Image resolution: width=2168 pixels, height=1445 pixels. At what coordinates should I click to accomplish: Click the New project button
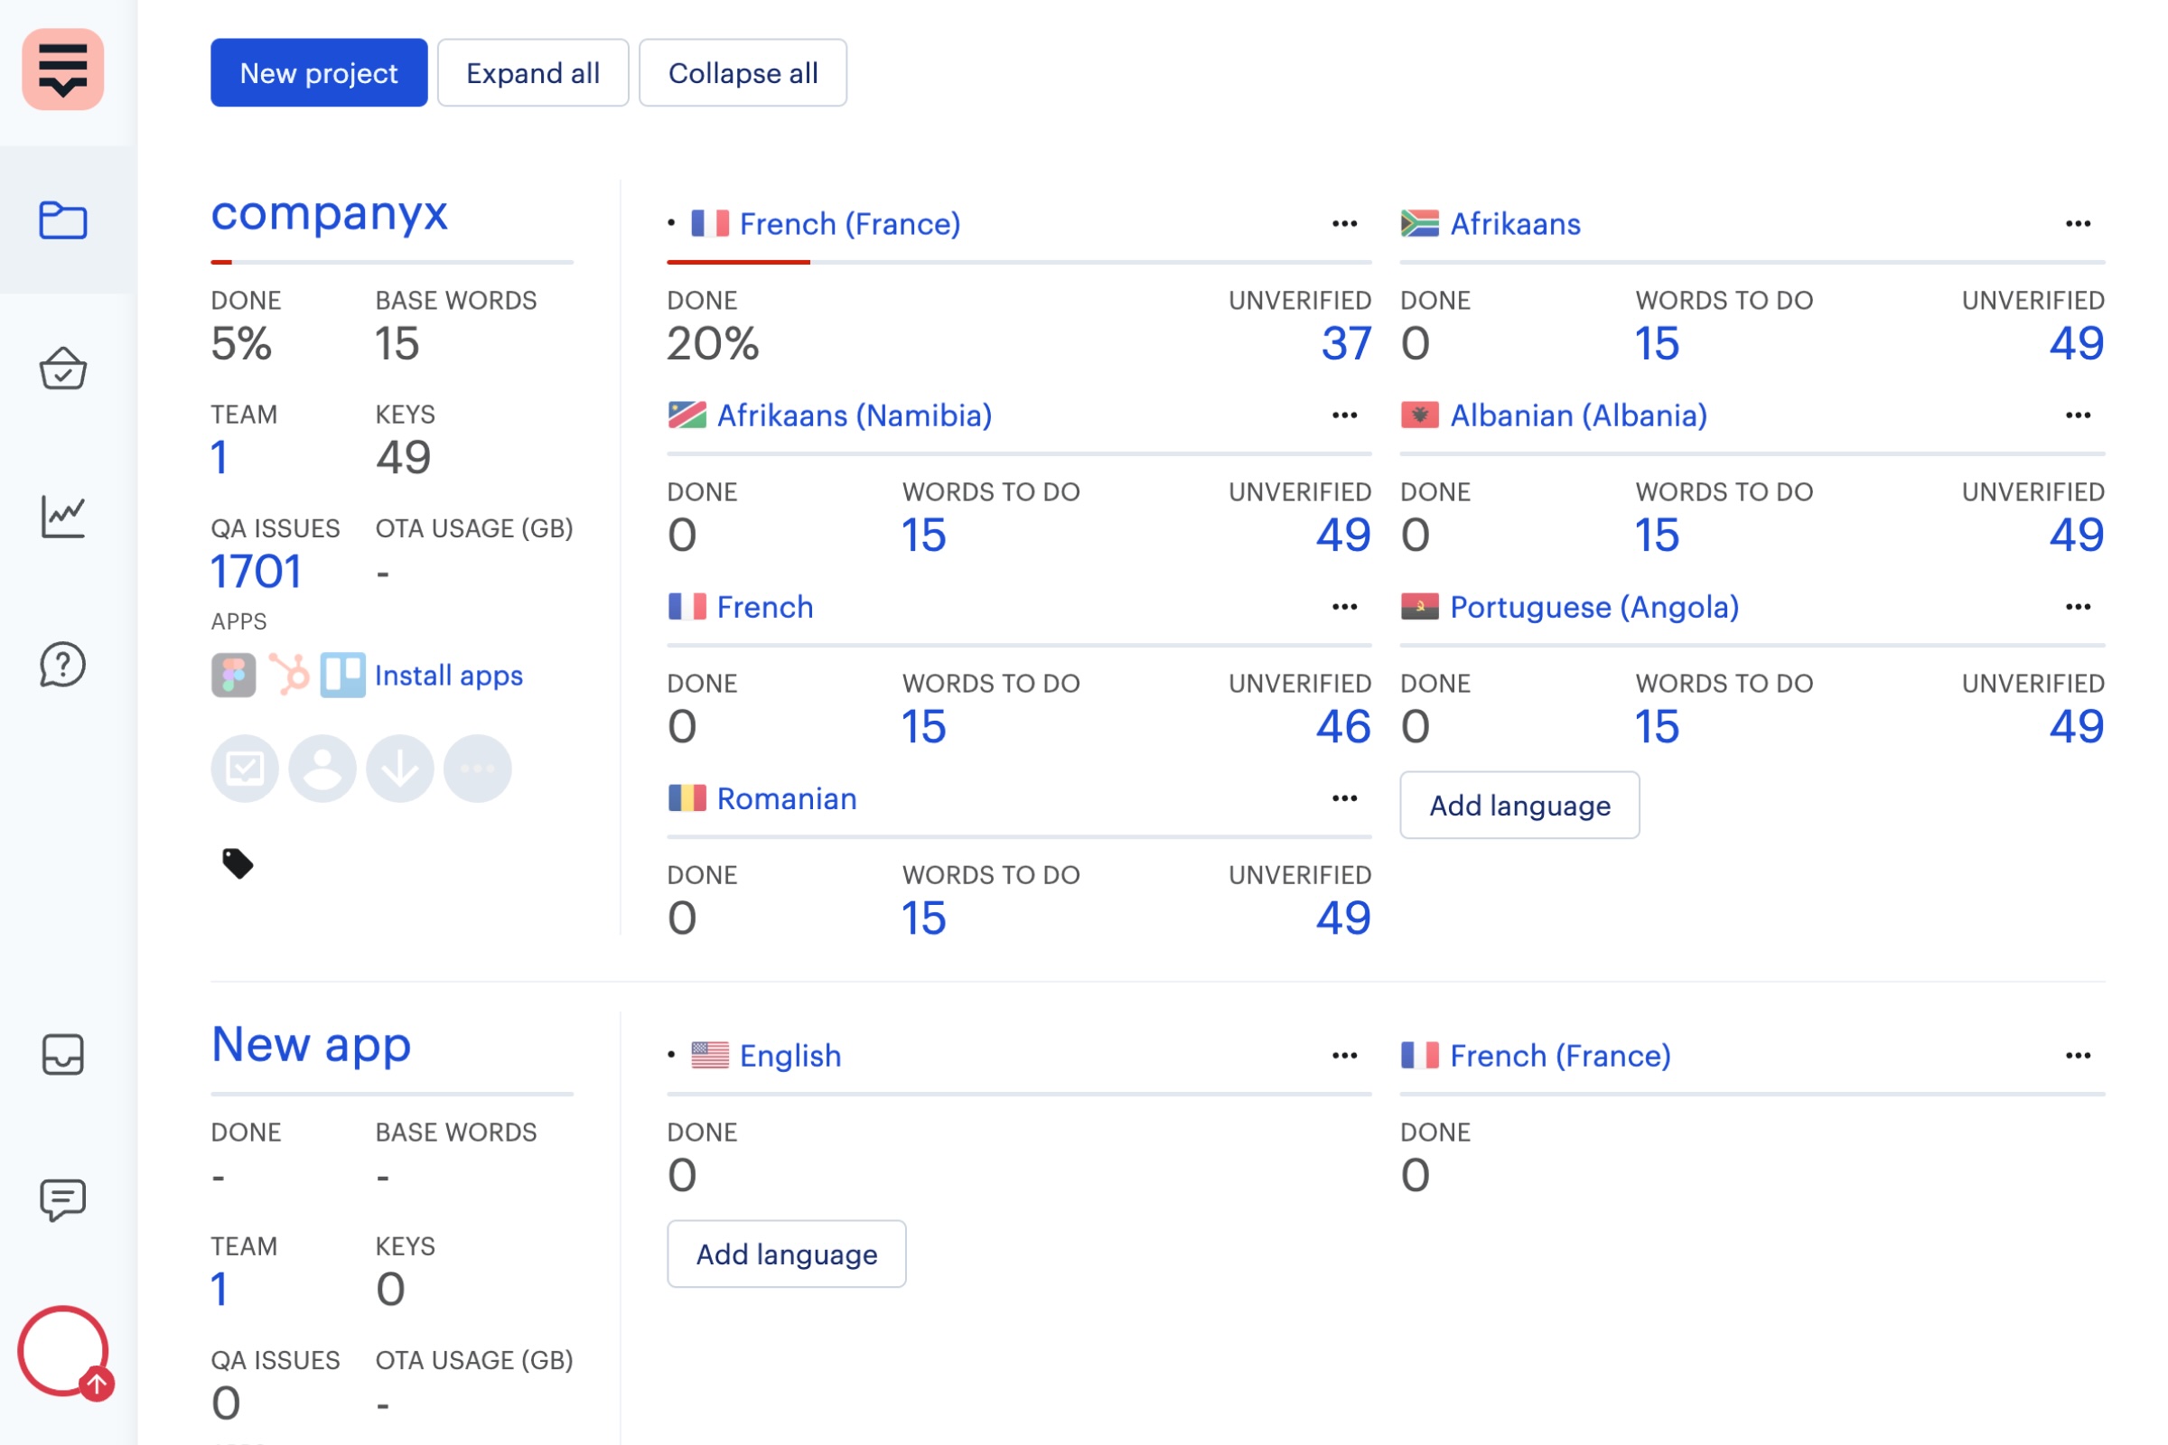(319, 73)
